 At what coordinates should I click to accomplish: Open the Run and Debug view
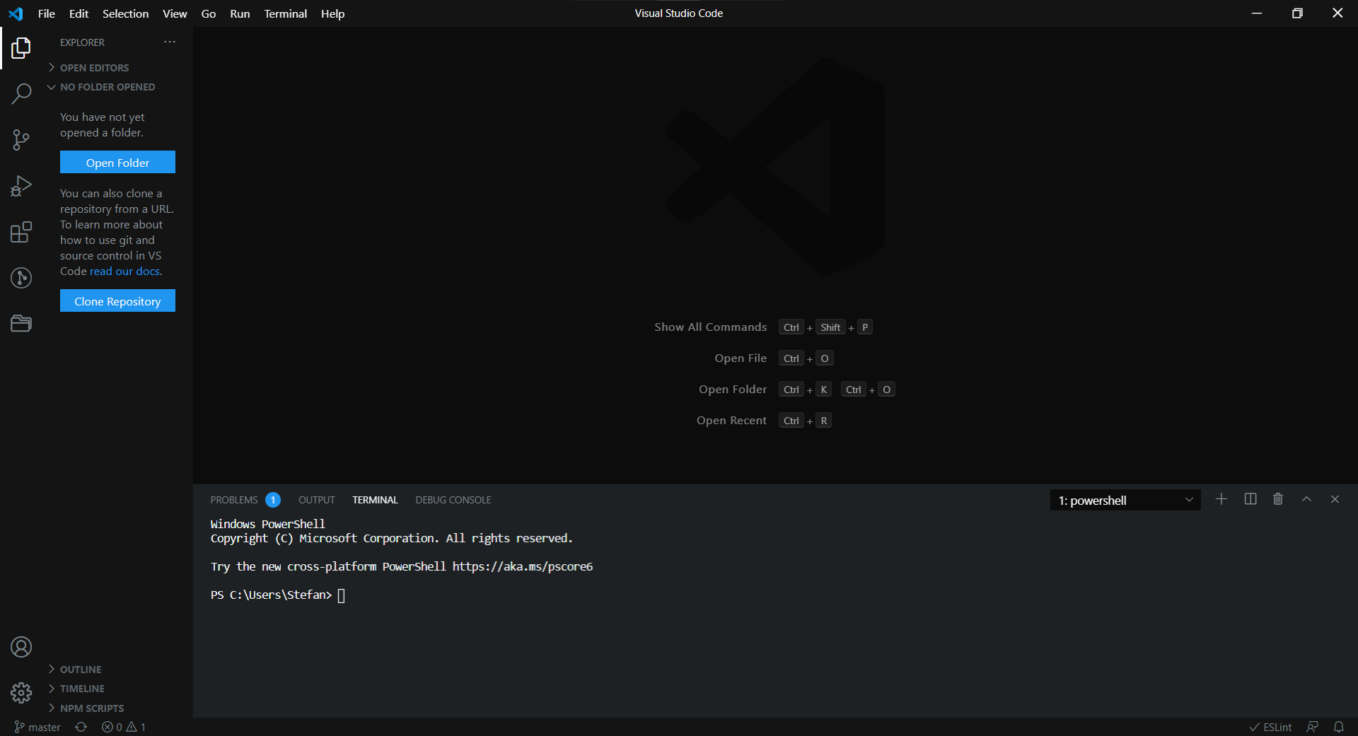pyautogui.click(x=21, y=186)
